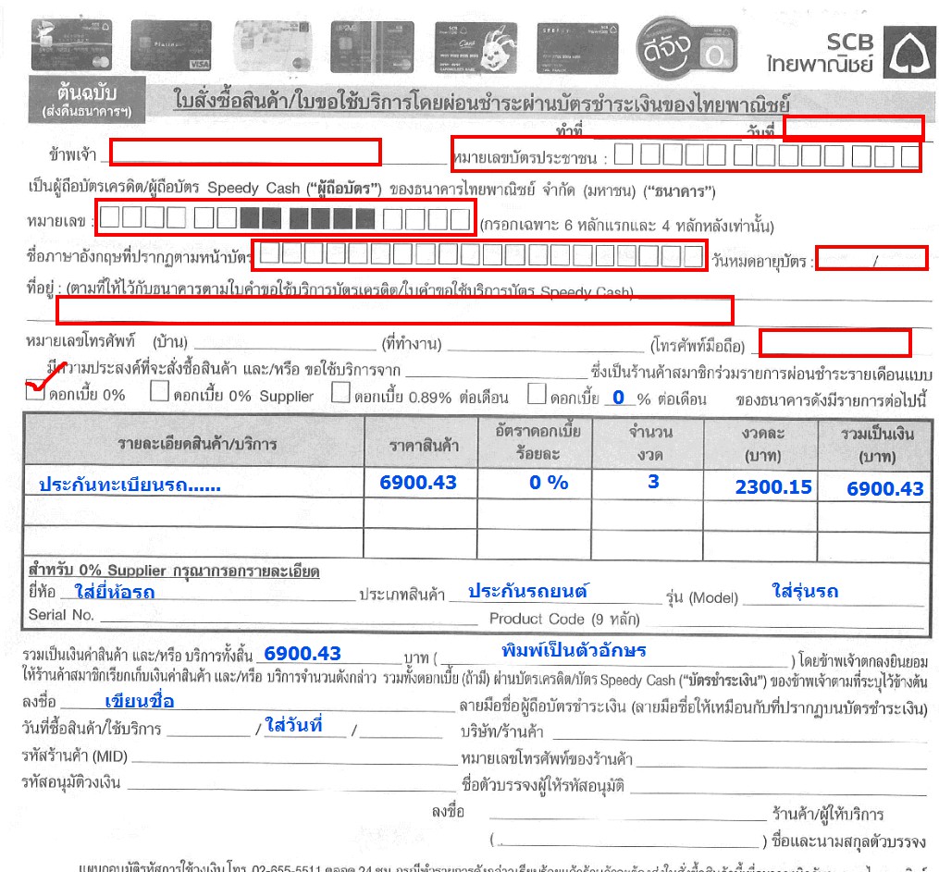939x872 pixels.
Task: Select the first credit card image with Mastercard logo
Action: point(71,45)
